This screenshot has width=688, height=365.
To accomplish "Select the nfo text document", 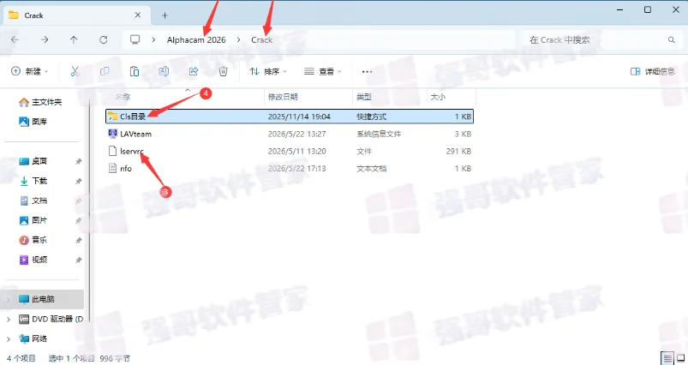I will [290, 169].
